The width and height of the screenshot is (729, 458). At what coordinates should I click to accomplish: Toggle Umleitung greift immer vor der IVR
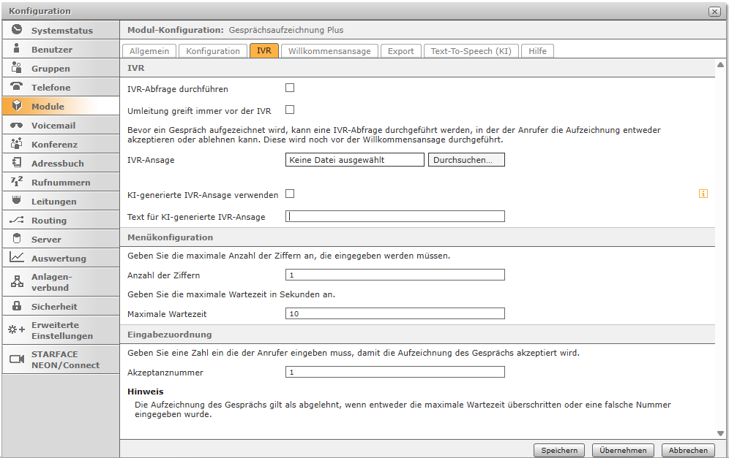pos(290,110)
